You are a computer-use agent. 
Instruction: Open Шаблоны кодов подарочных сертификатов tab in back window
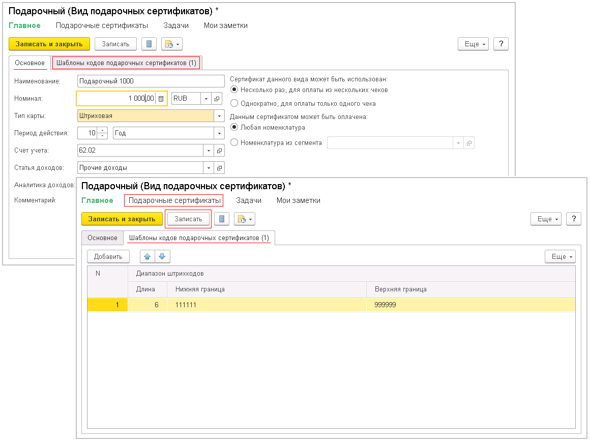coord(127,63)
